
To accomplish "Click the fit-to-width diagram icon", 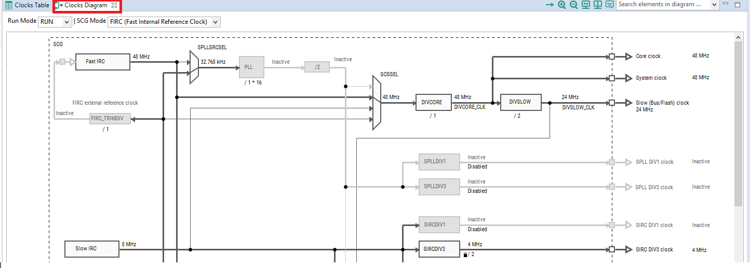I will [x=586, y=5].
